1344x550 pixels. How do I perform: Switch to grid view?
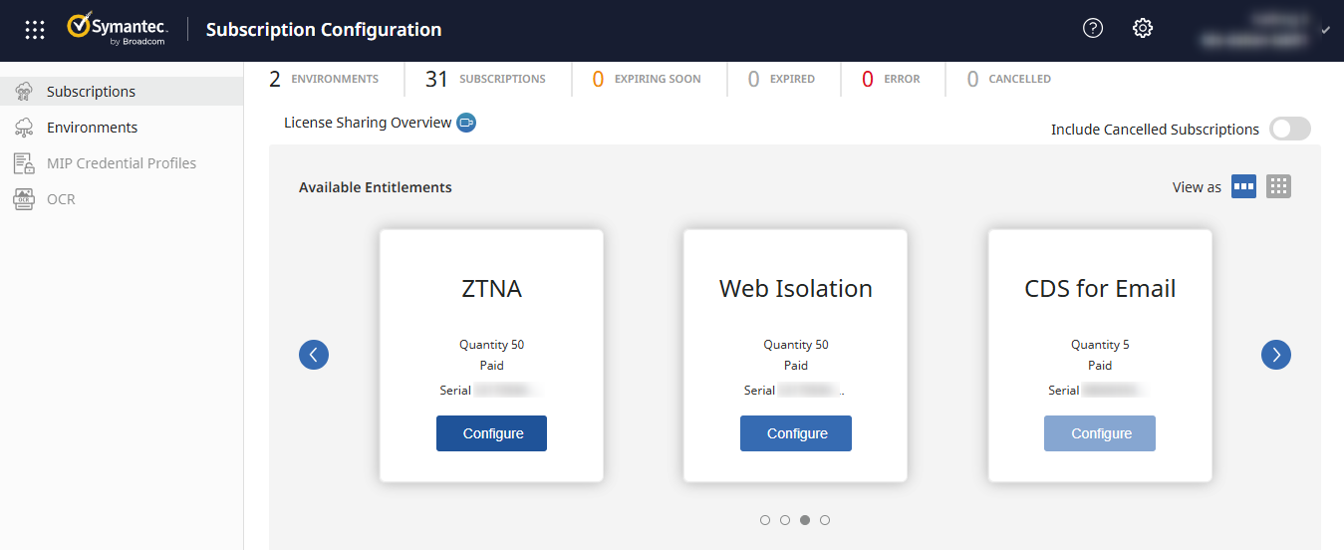tap(1278, 186)
